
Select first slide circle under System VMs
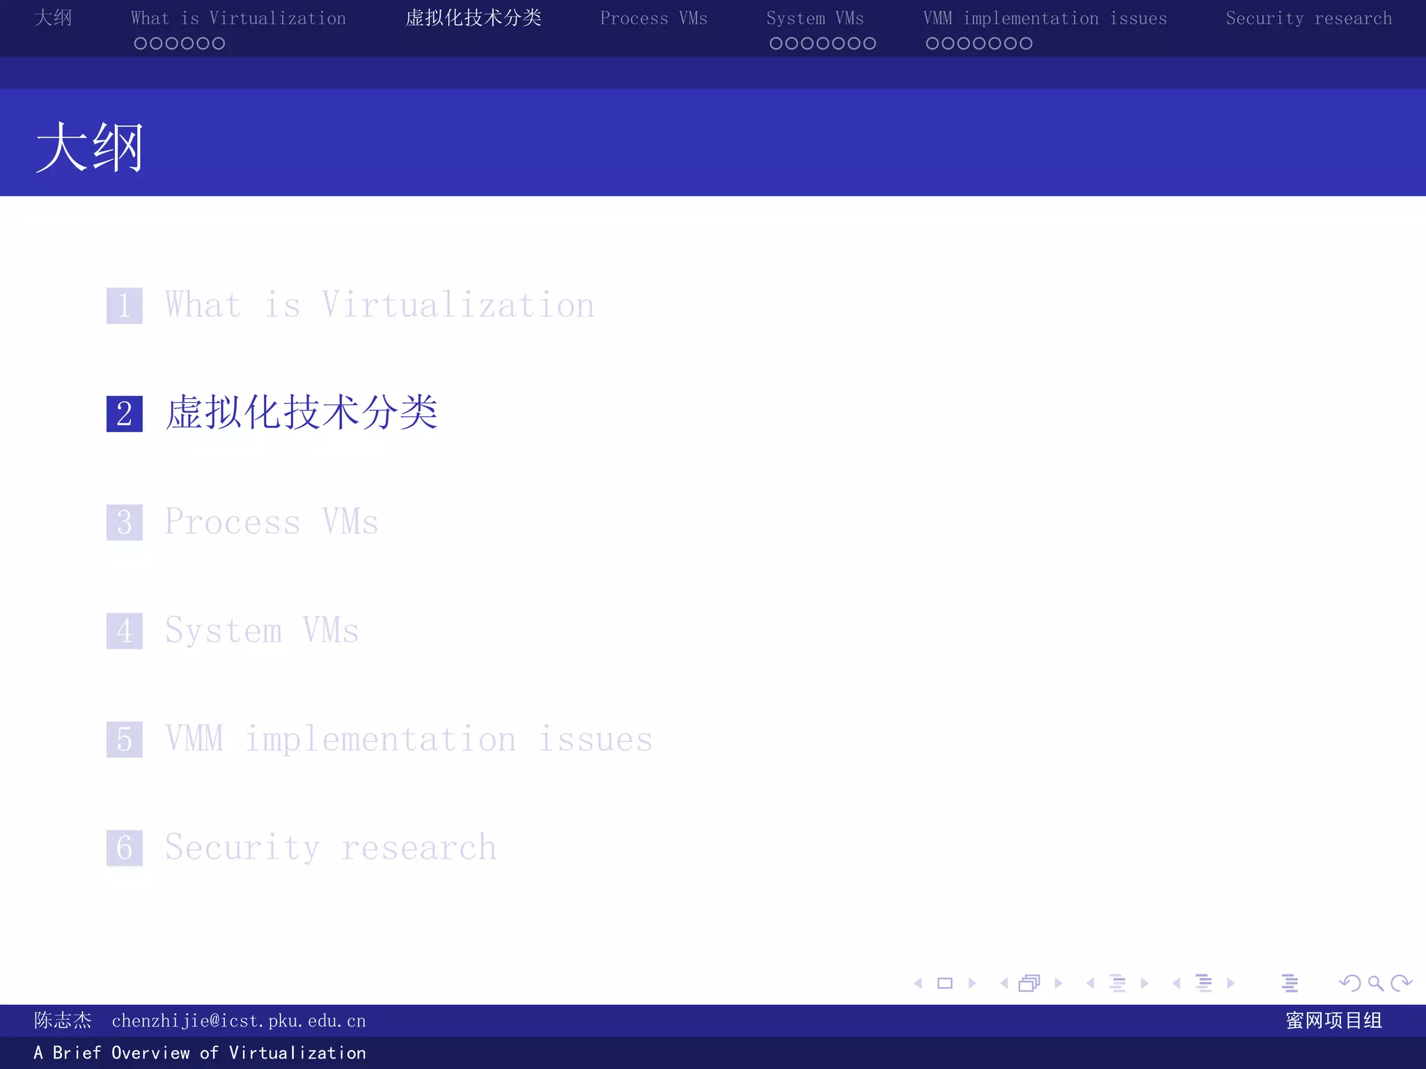click(x=776, y=43)
